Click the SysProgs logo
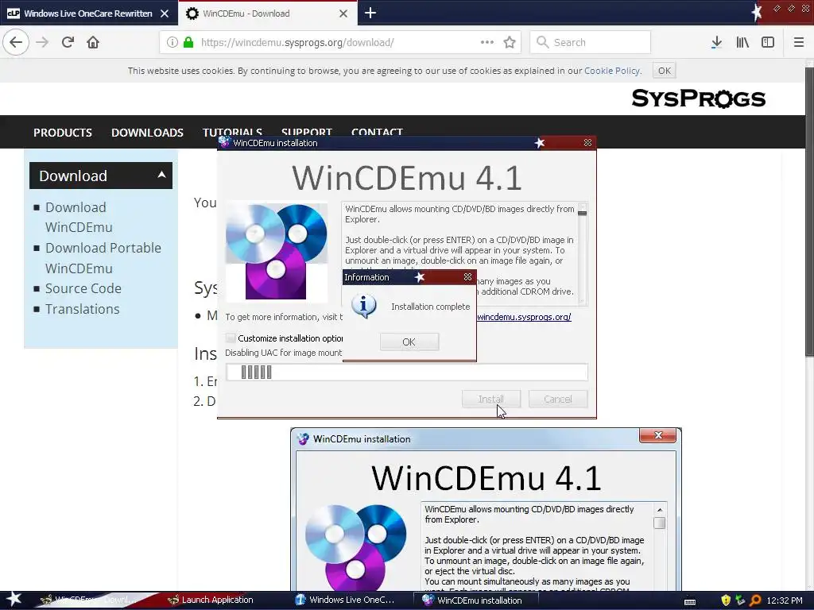814x610 pixels. 698,98
